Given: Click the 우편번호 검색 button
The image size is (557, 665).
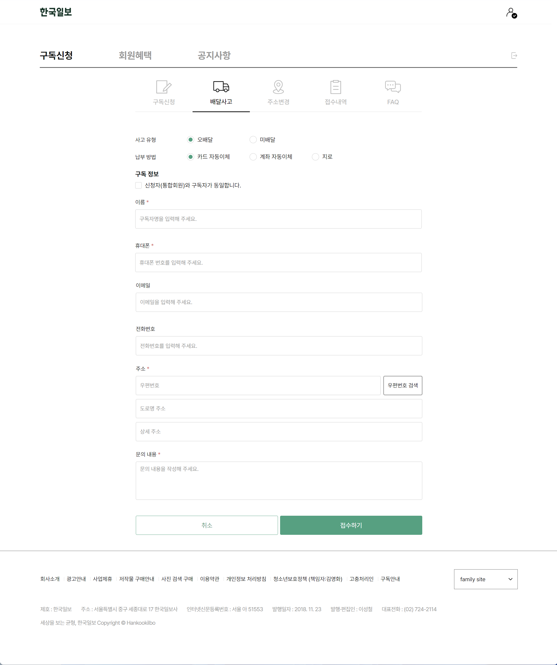Looking at the screenshot, I should [402, 385].
